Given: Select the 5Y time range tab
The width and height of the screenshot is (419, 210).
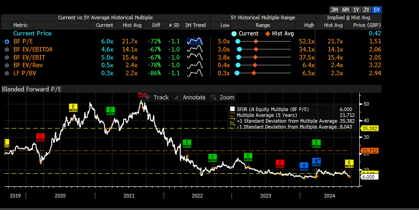Looking at the screenshot, I should (x=377, y=10).
